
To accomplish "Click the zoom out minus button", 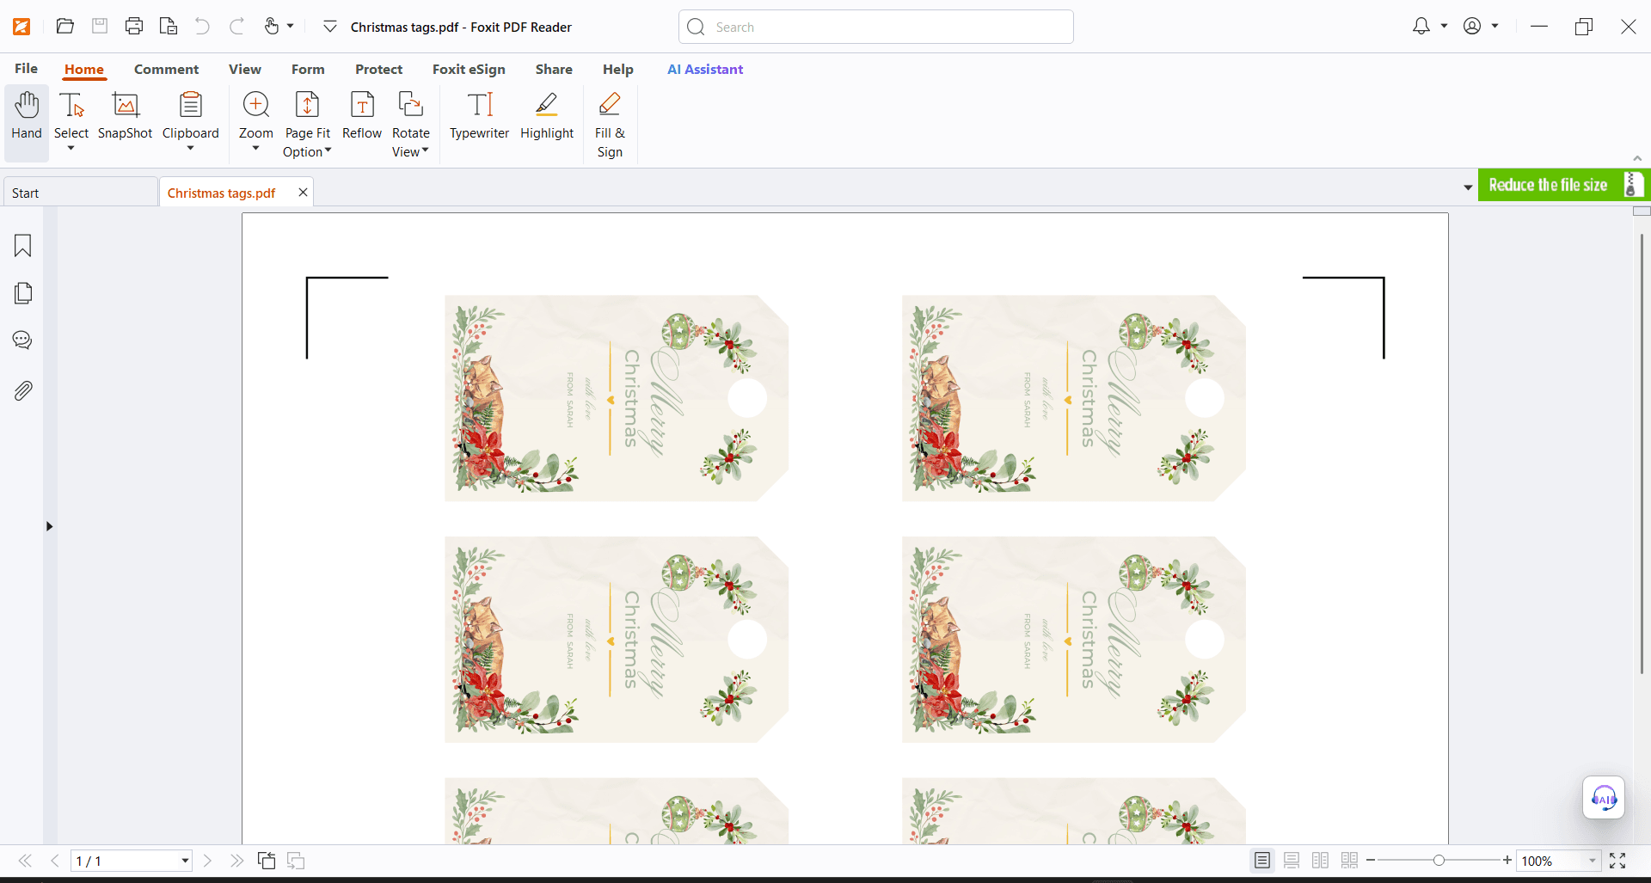I will (1371, 861).
